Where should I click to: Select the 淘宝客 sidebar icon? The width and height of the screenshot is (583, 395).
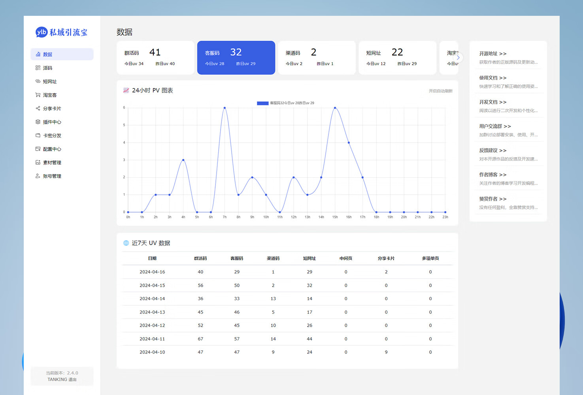pos(49,95)
